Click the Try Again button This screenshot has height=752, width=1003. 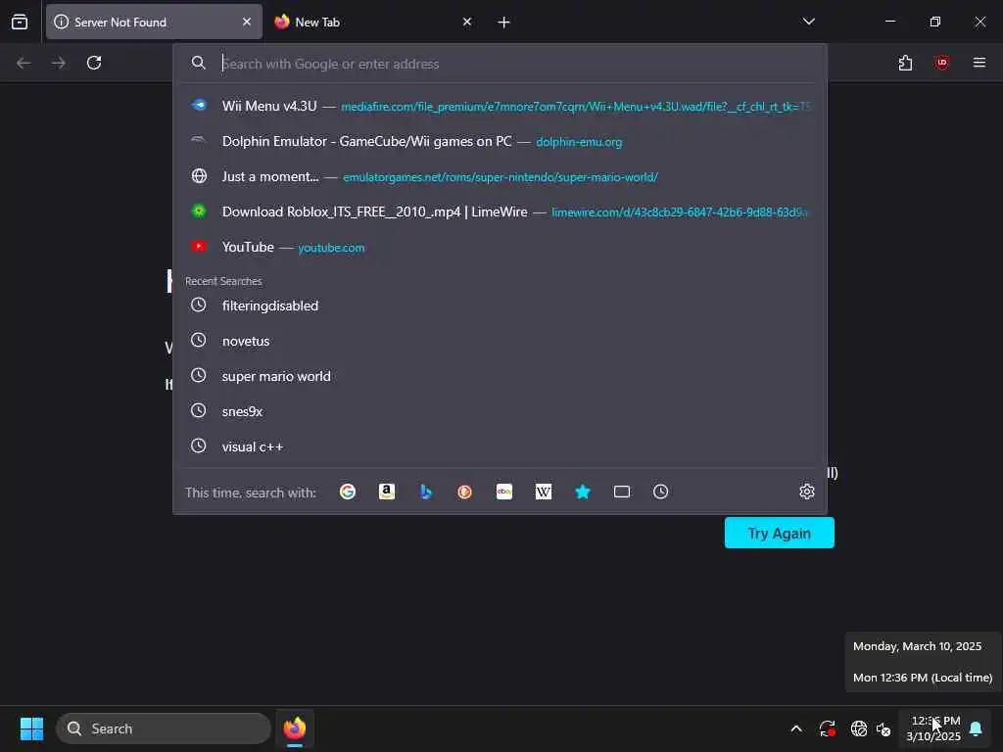tap(779, 533)
